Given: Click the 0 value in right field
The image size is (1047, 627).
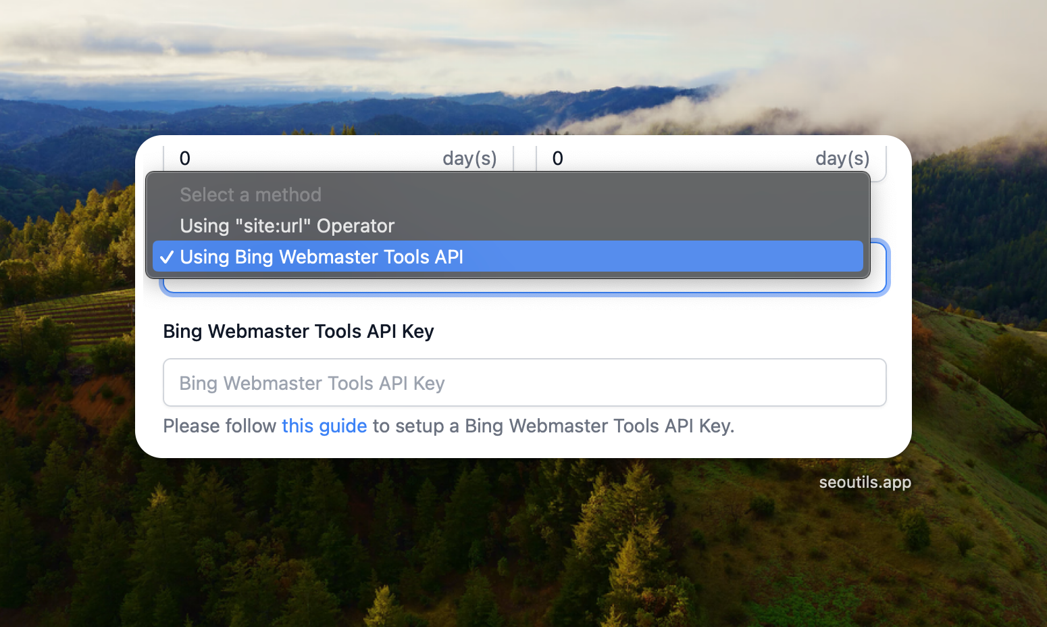Looking at the screenshot, I should click(x=558, y=158).
